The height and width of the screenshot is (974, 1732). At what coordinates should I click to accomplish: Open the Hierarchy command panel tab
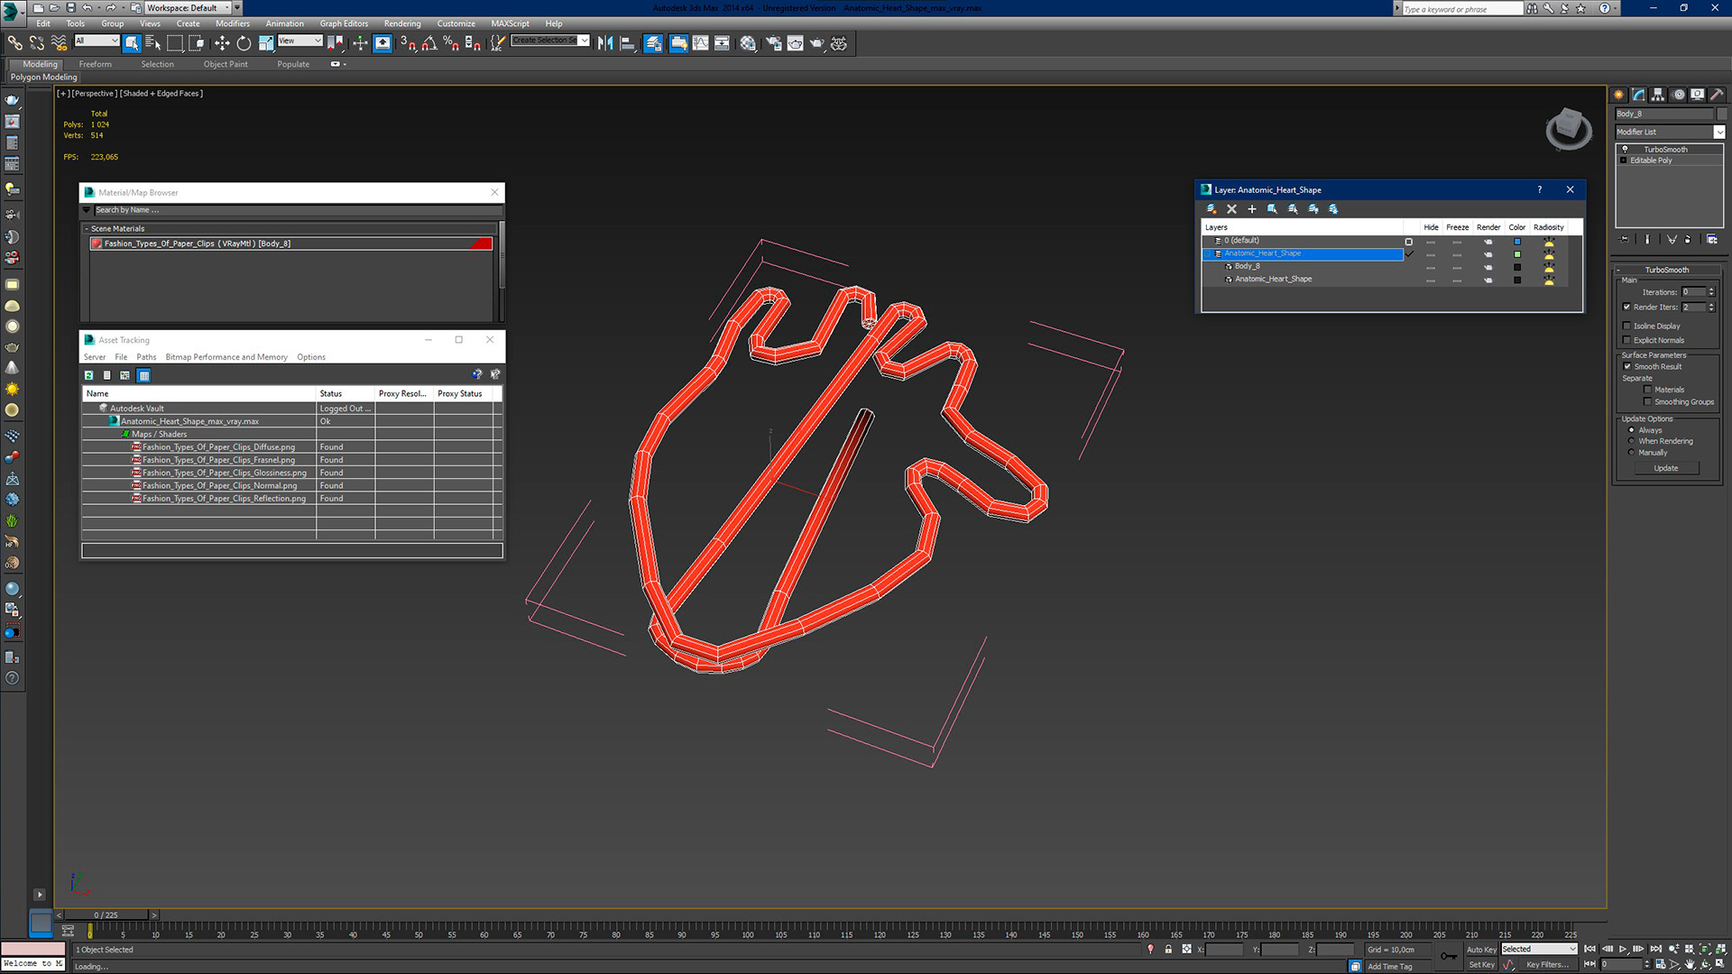pos(1658,95)
